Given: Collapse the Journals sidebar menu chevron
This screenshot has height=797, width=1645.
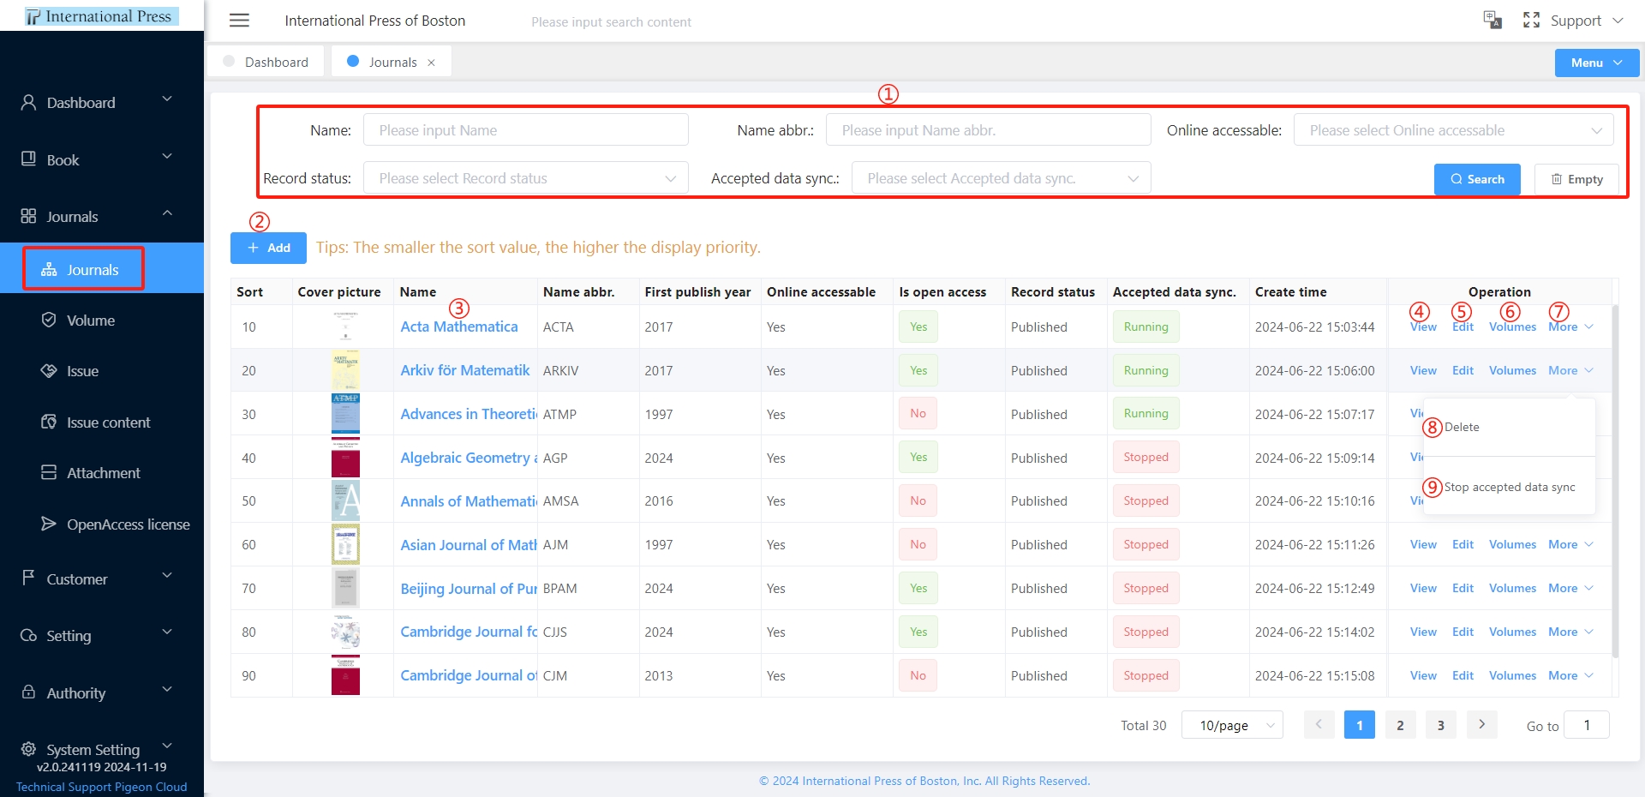Looking at the screenshot, I should pos(167,213).
